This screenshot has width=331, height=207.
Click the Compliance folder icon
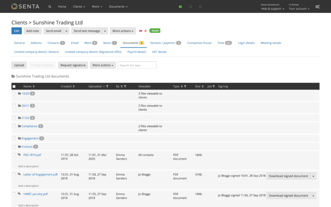[19, 126]
